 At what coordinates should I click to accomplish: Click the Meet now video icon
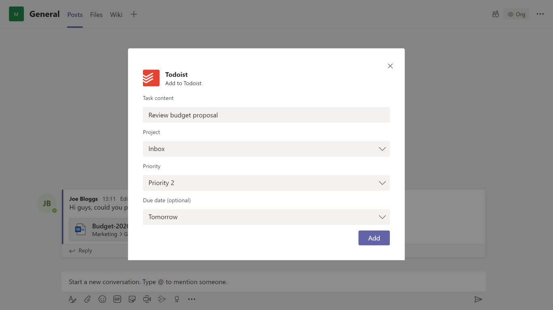[x=147, y=299]
